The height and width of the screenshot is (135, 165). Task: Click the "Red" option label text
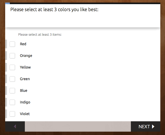click(23, 44)
